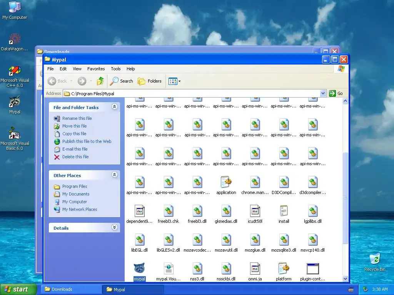
Task: Toggle the Folders pane button
Action: 150,81
